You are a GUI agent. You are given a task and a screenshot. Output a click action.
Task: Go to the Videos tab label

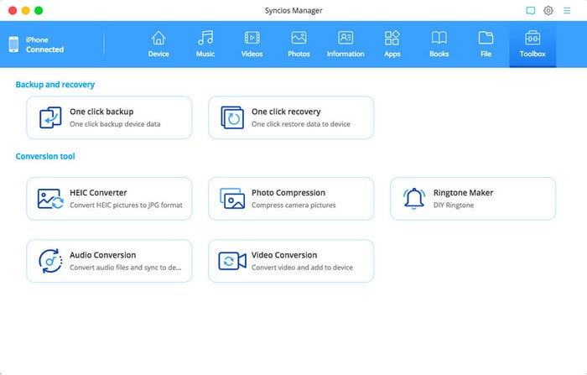coord(252,54)
